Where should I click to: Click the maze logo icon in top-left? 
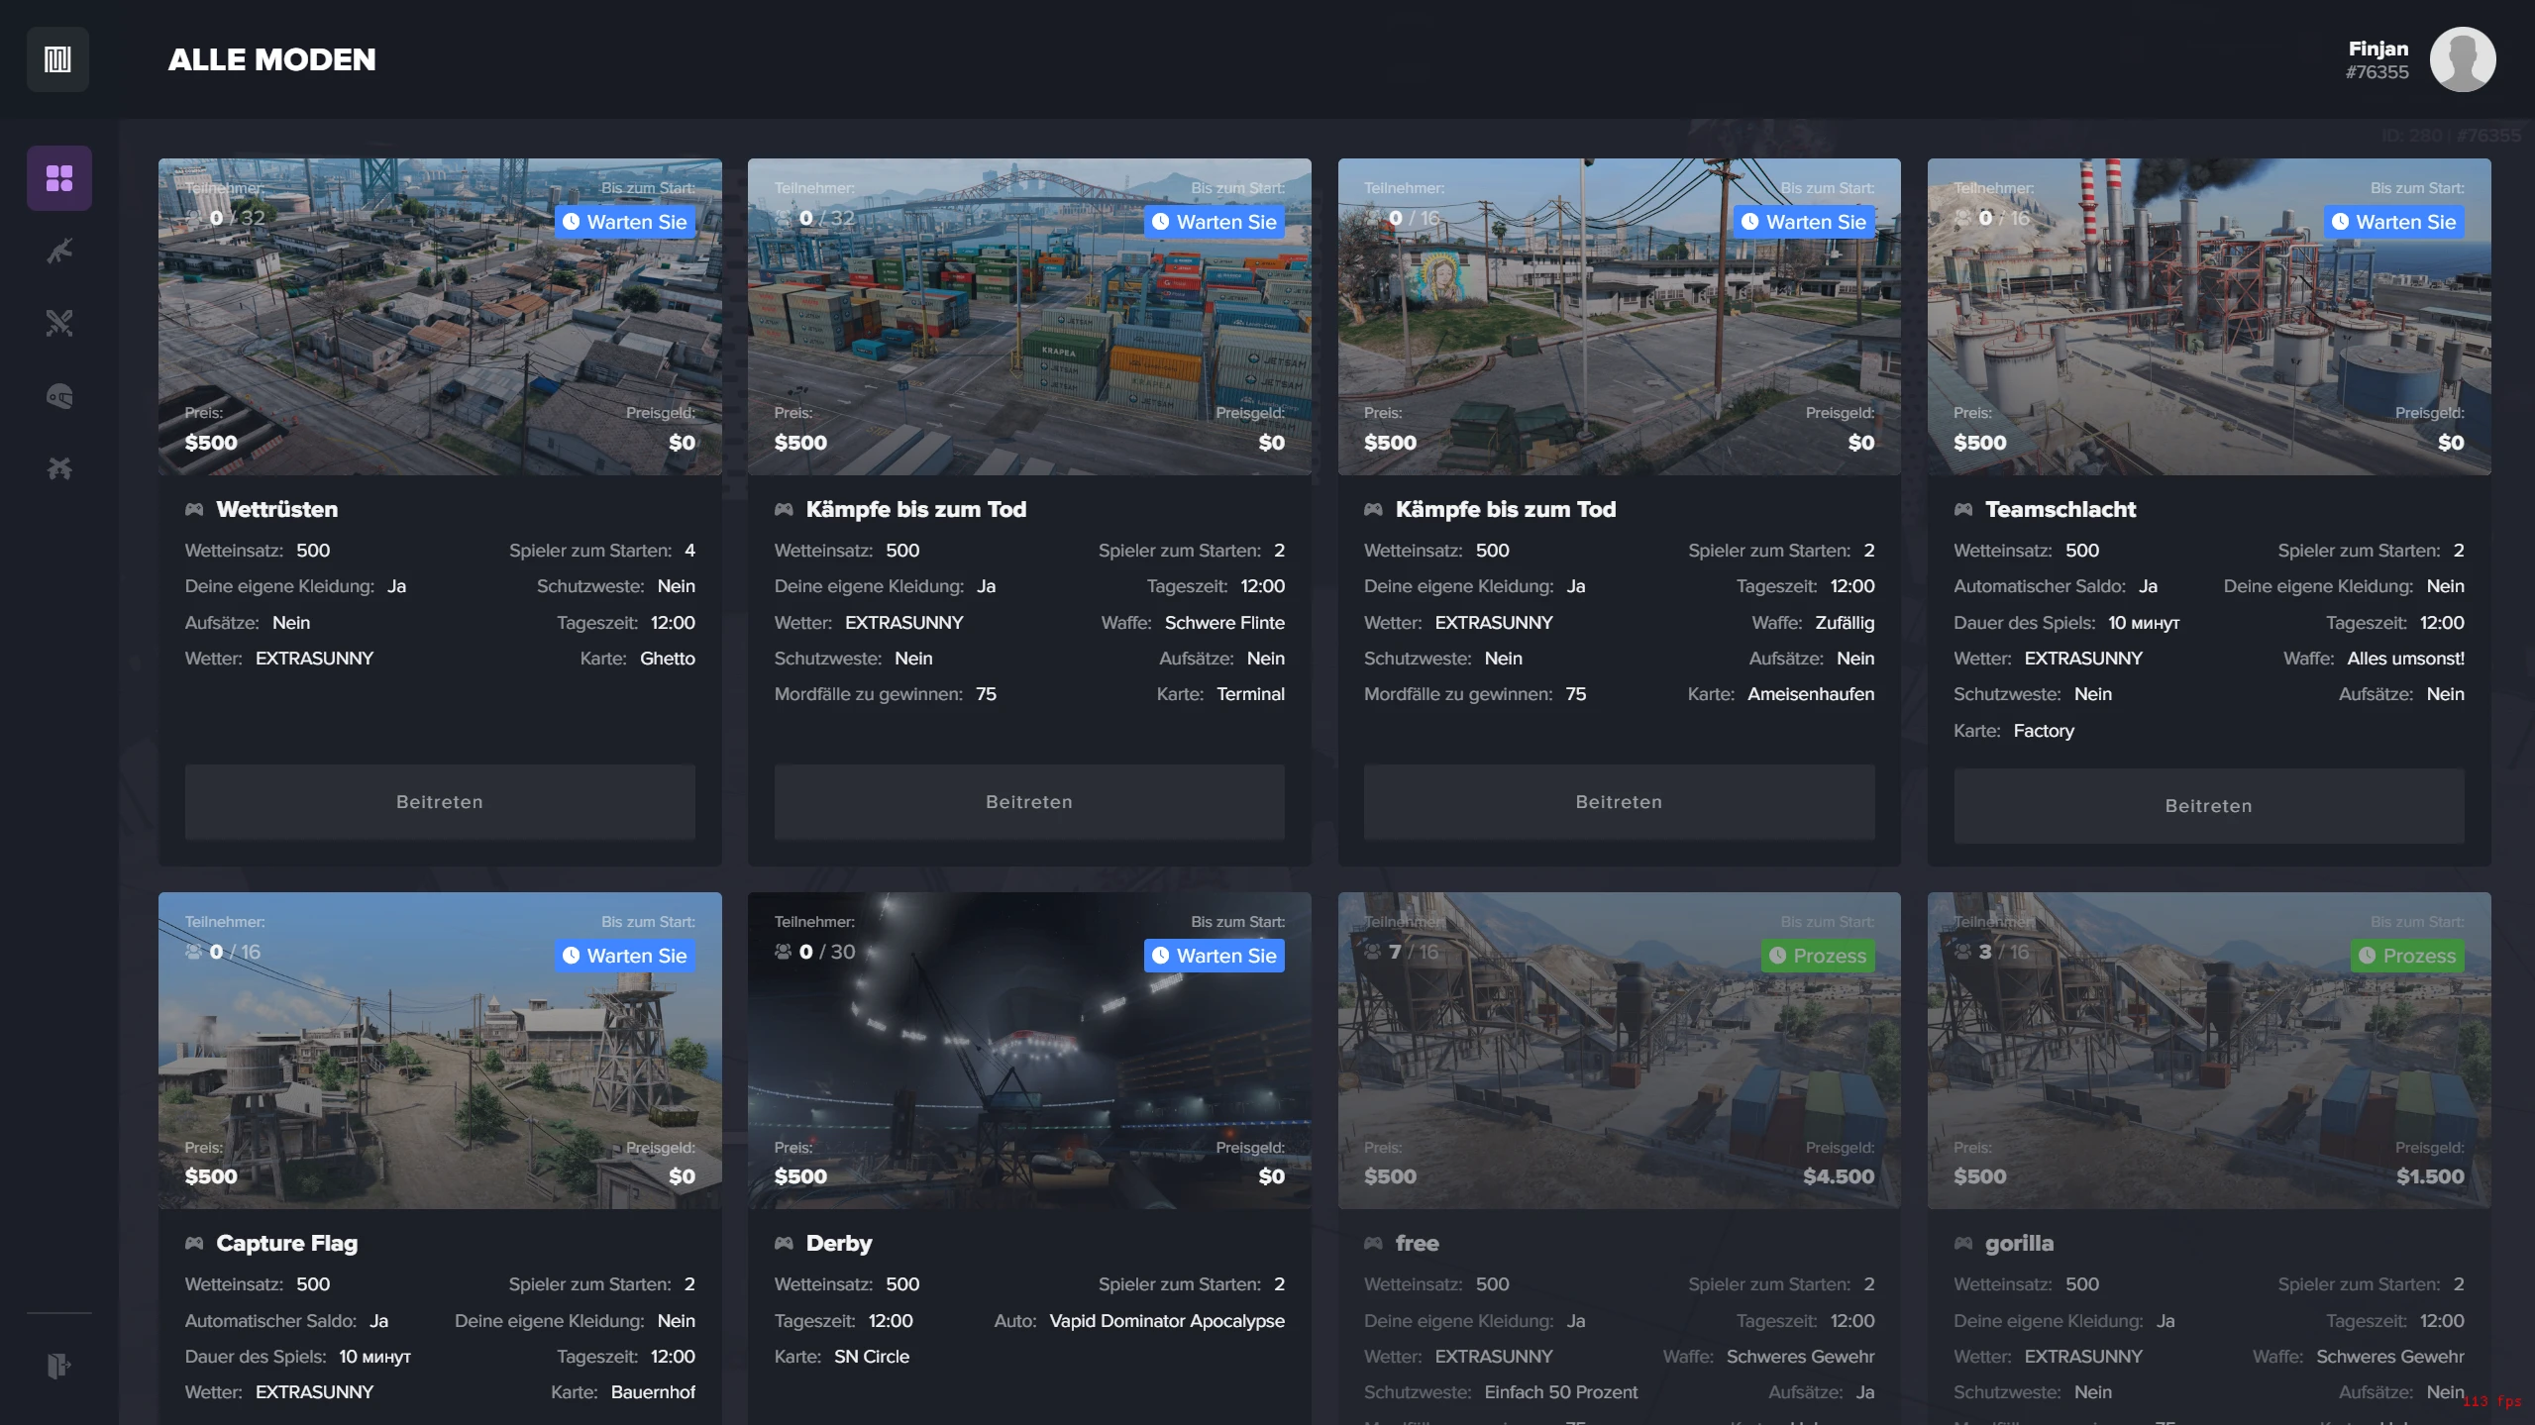(57, 59)
